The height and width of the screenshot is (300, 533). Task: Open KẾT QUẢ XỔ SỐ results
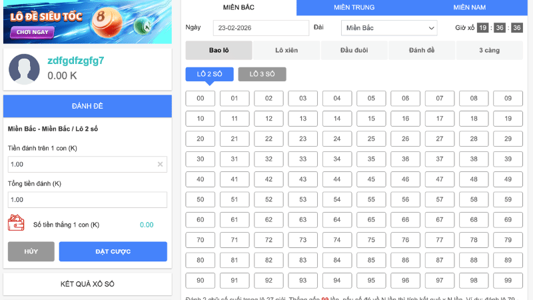point(87,284)
